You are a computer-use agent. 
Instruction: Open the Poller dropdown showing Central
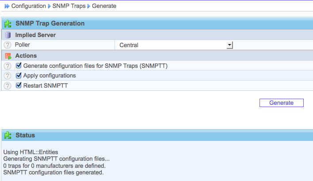pyautogui.click(x=172, y=45)
